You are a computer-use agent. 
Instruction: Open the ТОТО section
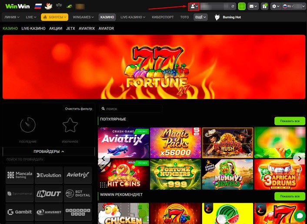pos(184,17)
